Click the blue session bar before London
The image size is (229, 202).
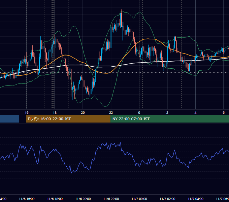[9, 119]
